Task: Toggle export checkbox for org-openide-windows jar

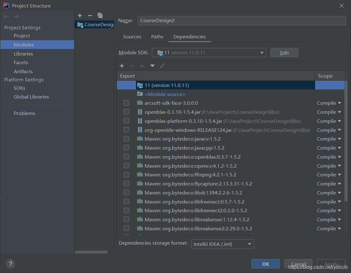Action: tap(127, 130)
